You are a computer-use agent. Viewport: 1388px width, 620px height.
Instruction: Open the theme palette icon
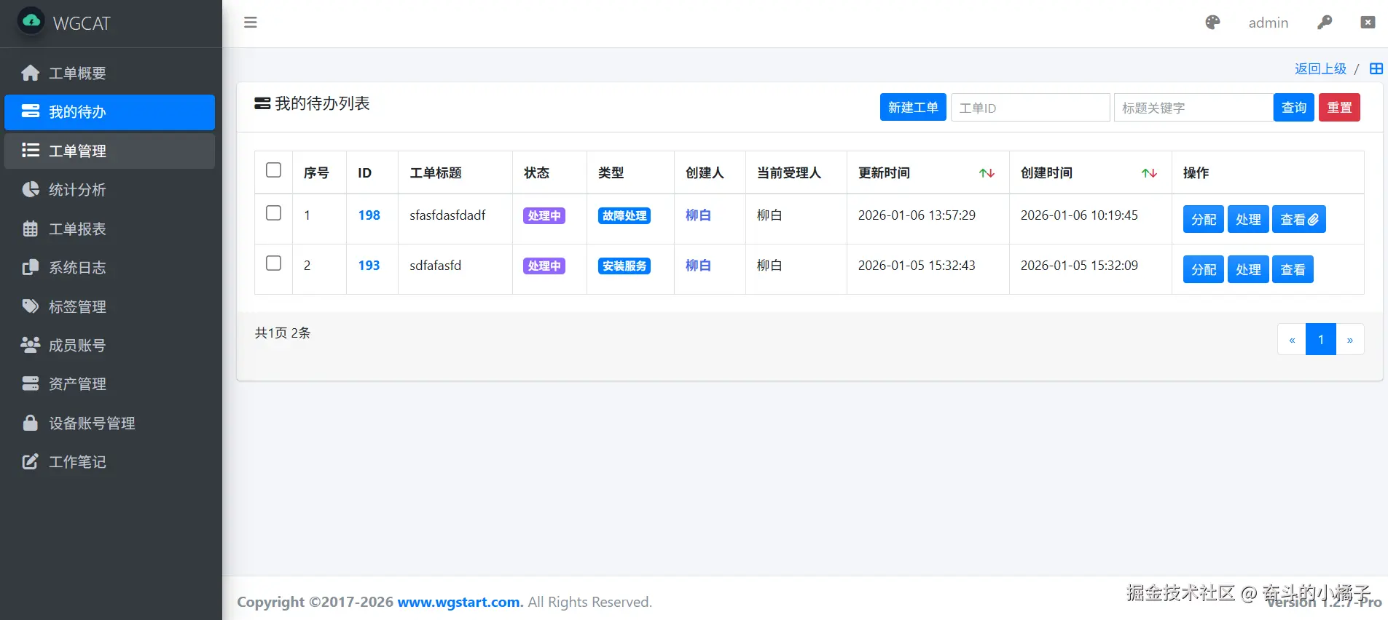[x=1212, y=23]
